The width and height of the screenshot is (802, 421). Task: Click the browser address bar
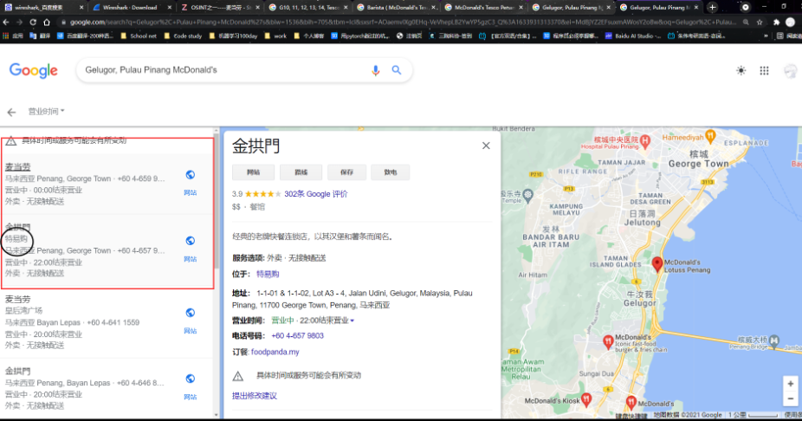[402, 23]
